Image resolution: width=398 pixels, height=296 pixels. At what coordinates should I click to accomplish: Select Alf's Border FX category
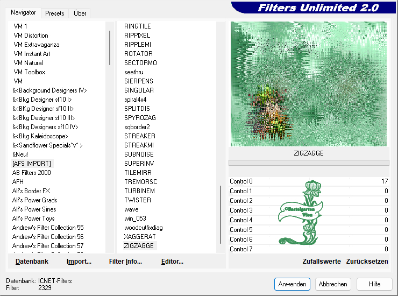(x=31, y=191)
